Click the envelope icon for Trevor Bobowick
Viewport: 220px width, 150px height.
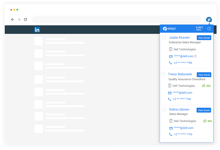point(170,93)
